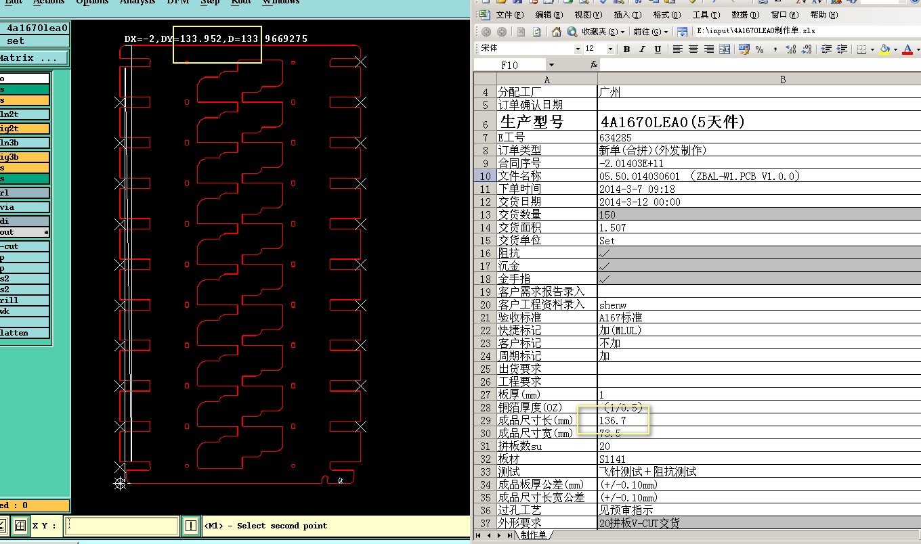The width and height of the screenshot is (921, 544).
Task: Open 收藏夹 favorites dropdown
Action: [x=603, y=32]
